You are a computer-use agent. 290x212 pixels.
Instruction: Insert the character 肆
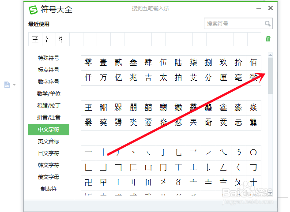(148, 63)
